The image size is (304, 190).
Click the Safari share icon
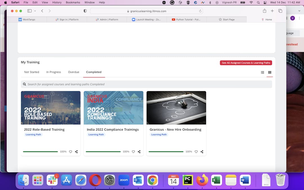(264, 11)
